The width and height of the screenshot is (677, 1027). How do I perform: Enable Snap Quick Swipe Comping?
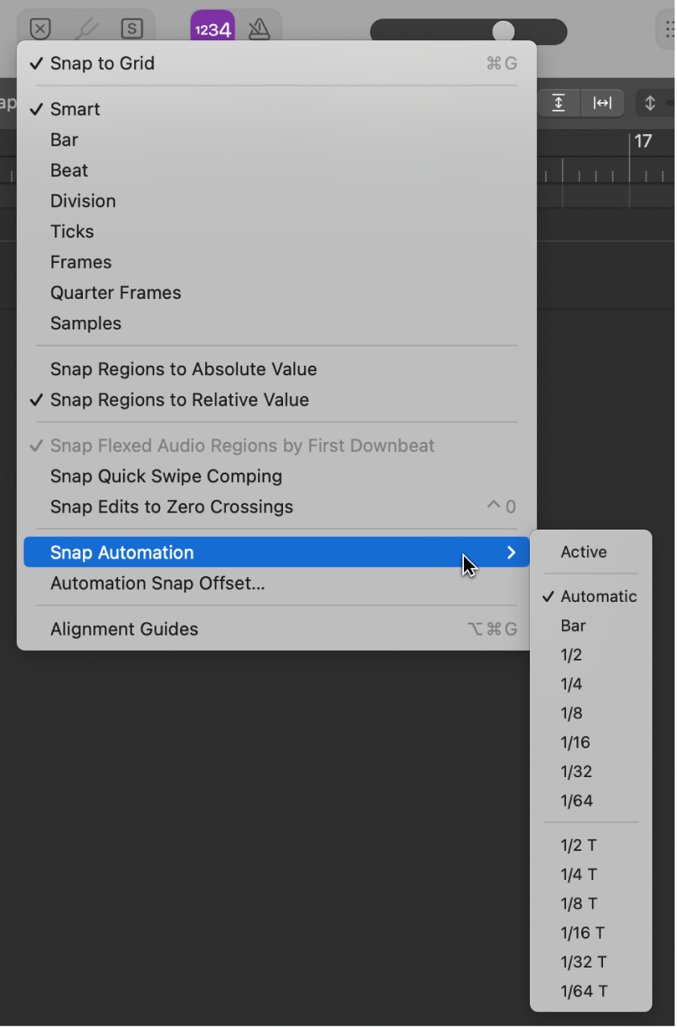pyautogui.click(x=164, y=476)
